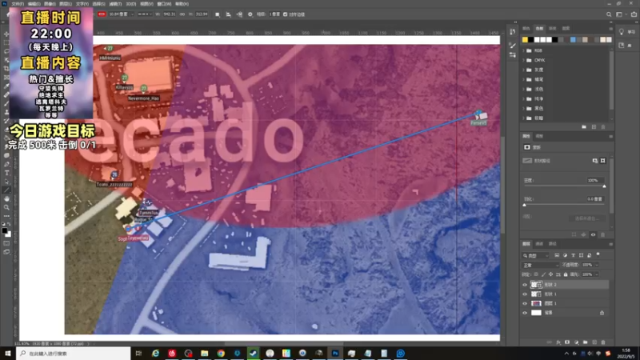Expand the RGB swatch folder
The image size is (640, 360).
coord(524,50)
